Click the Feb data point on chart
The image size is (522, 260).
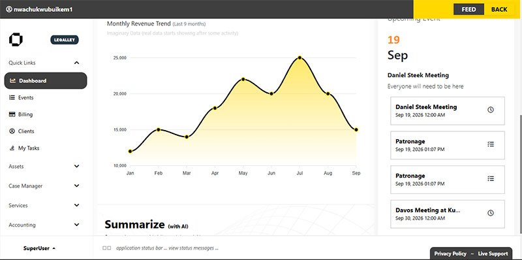click(159, 129)
